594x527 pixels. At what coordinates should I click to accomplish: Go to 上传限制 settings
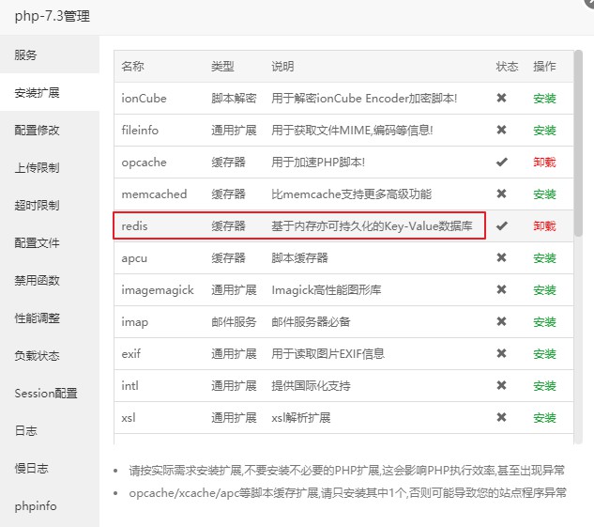pos(50,167)
